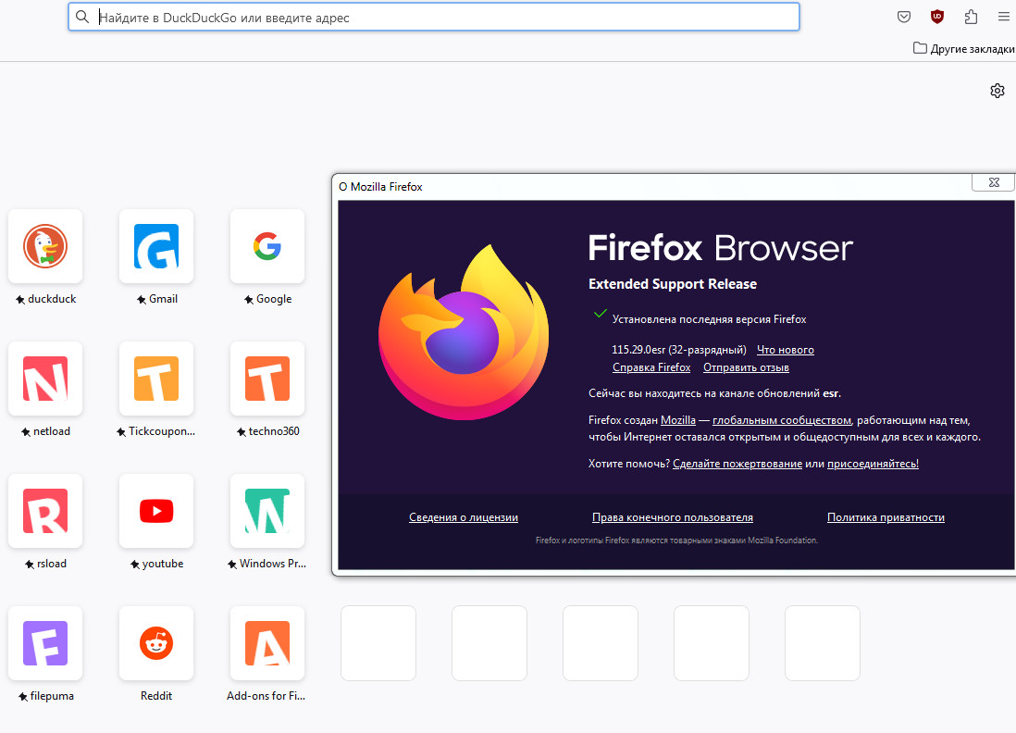
Task: Open new tab personalization gear icon
Action: pyautogui.click(x=997, y=91)
